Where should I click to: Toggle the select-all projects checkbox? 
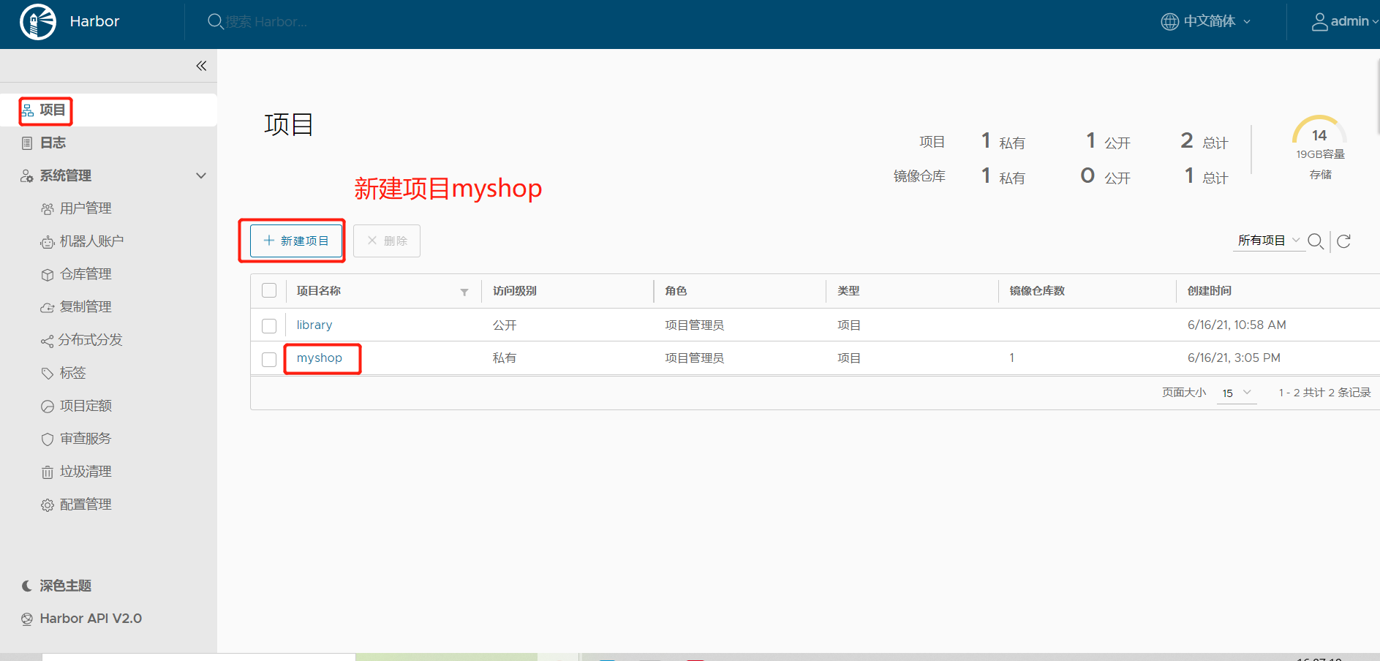coord(269,290)
